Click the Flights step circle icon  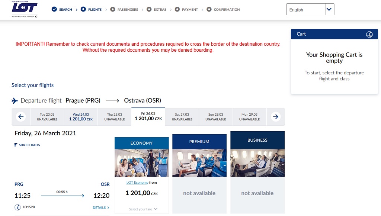(83, 9)
